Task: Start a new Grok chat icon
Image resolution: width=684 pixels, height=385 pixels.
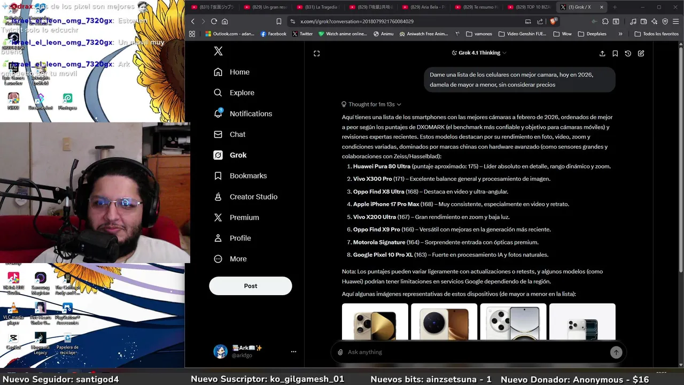Action: tap(641, 53)
